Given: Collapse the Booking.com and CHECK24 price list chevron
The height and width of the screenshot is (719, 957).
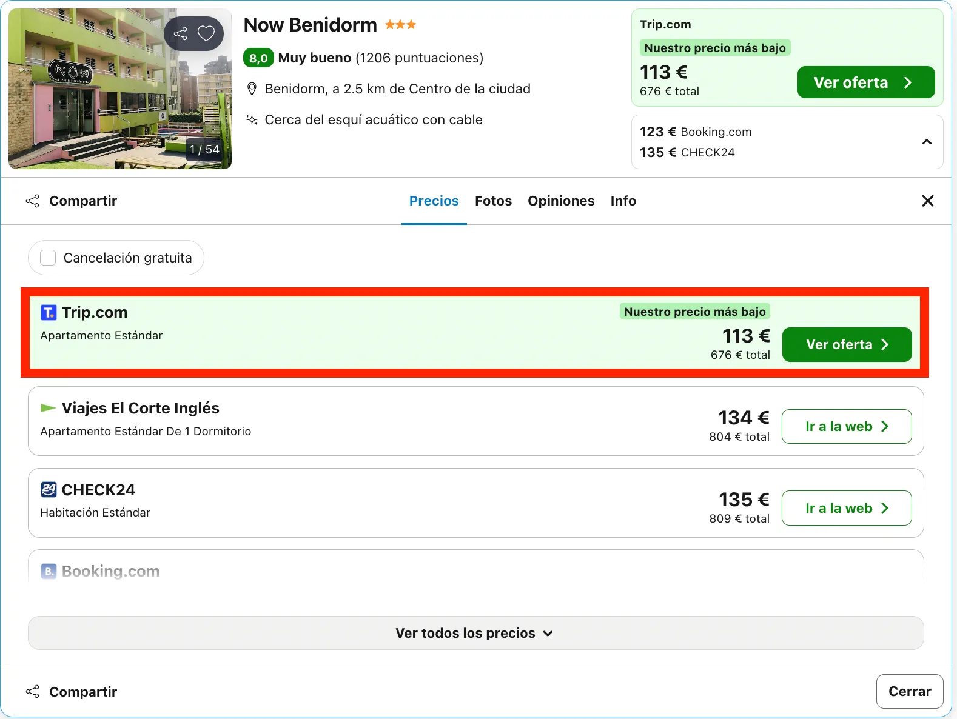Looking at the screenshot, I should coord(927,142).
